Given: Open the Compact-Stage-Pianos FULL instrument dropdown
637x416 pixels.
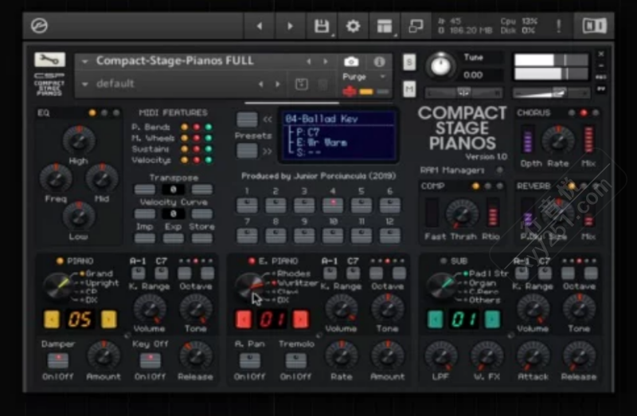Looking at the screenshot, I should (x=85, y=61).
